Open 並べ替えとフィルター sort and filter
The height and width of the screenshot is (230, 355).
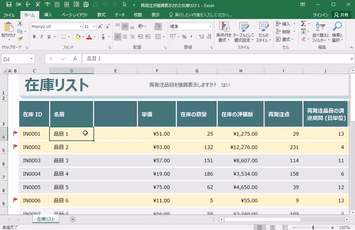pyautogui.click(x=320, y=32)
